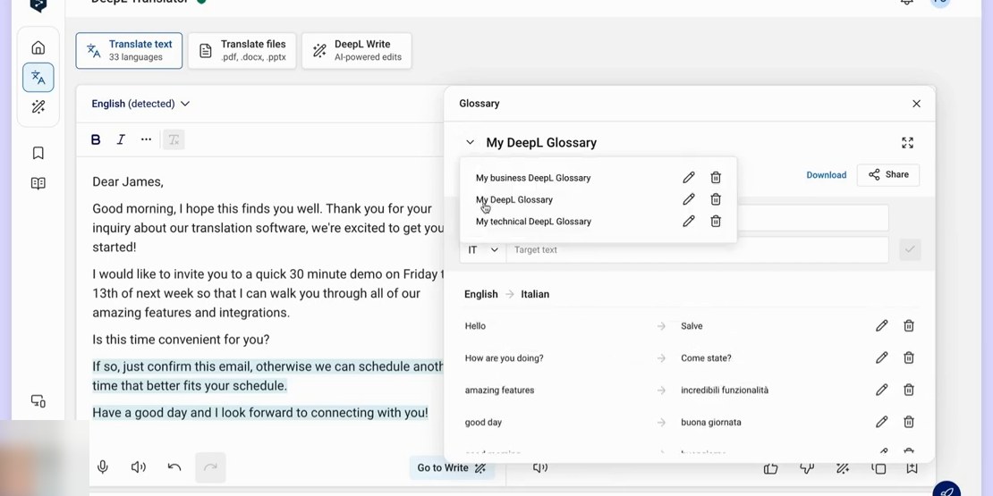
Task: Edit the good day entry
Action: click(881, 422)
